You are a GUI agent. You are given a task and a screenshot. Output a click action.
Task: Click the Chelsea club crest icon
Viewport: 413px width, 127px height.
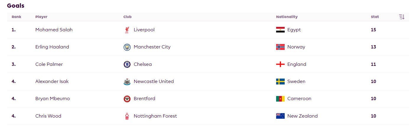click(127, 64)
